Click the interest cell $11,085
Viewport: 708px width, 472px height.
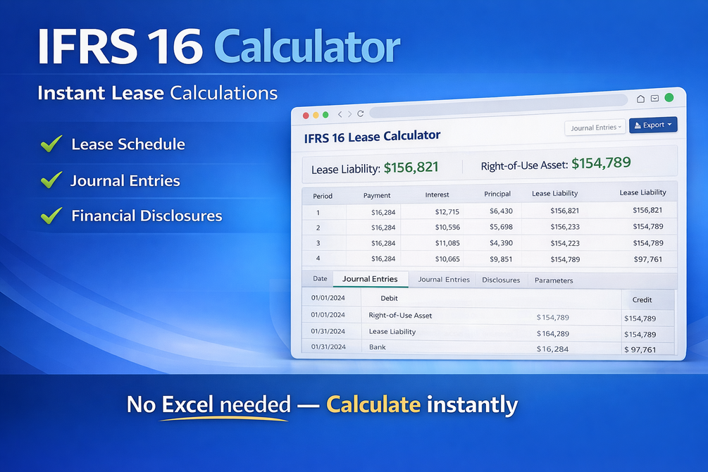[x=447, y=243]
